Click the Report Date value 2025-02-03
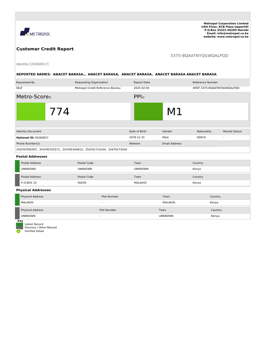Viewport: 265px width, 354px height. tap(141, 88)
